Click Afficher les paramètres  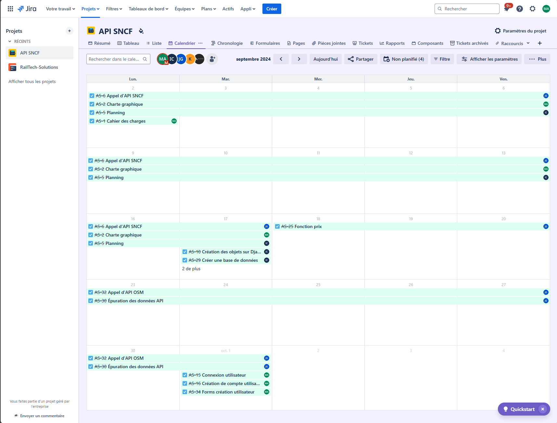[489, 59]
